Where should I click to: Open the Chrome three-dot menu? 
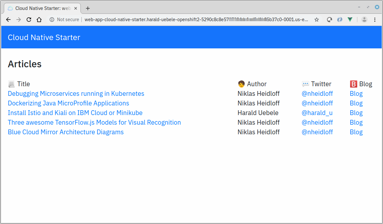[x=375, y=20]
